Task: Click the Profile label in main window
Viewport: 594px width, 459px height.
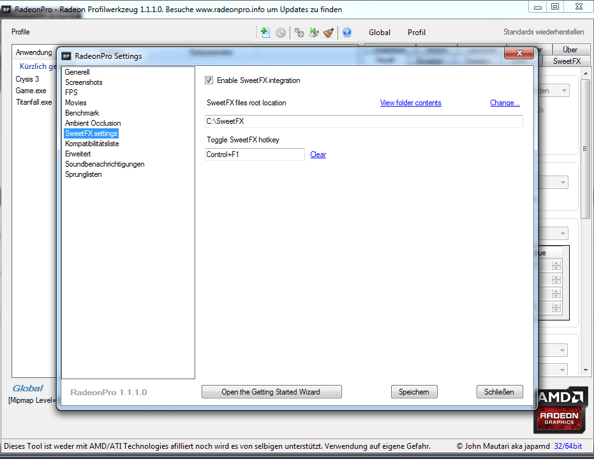Action: coord(20,32)
